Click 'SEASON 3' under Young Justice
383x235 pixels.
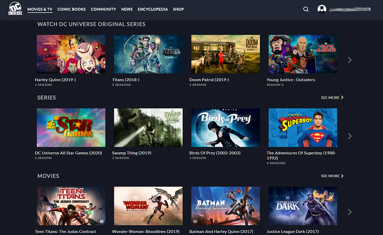click(x=275, y=85)
